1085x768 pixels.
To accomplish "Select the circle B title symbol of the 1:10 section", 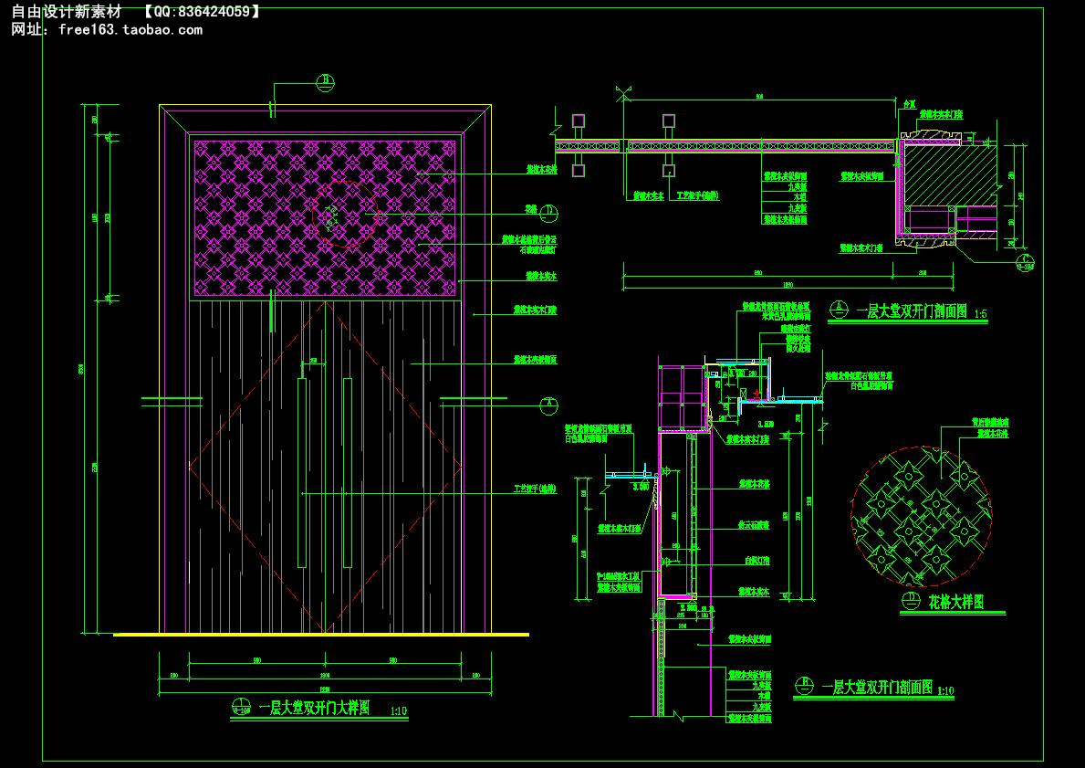I will [803, 686].
